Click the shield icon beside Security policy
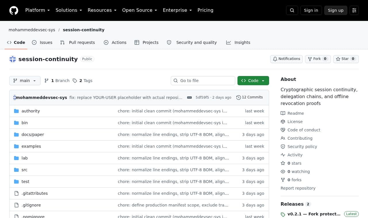The width and height of the screenshot is (368, 218). [x=283, y=147]
